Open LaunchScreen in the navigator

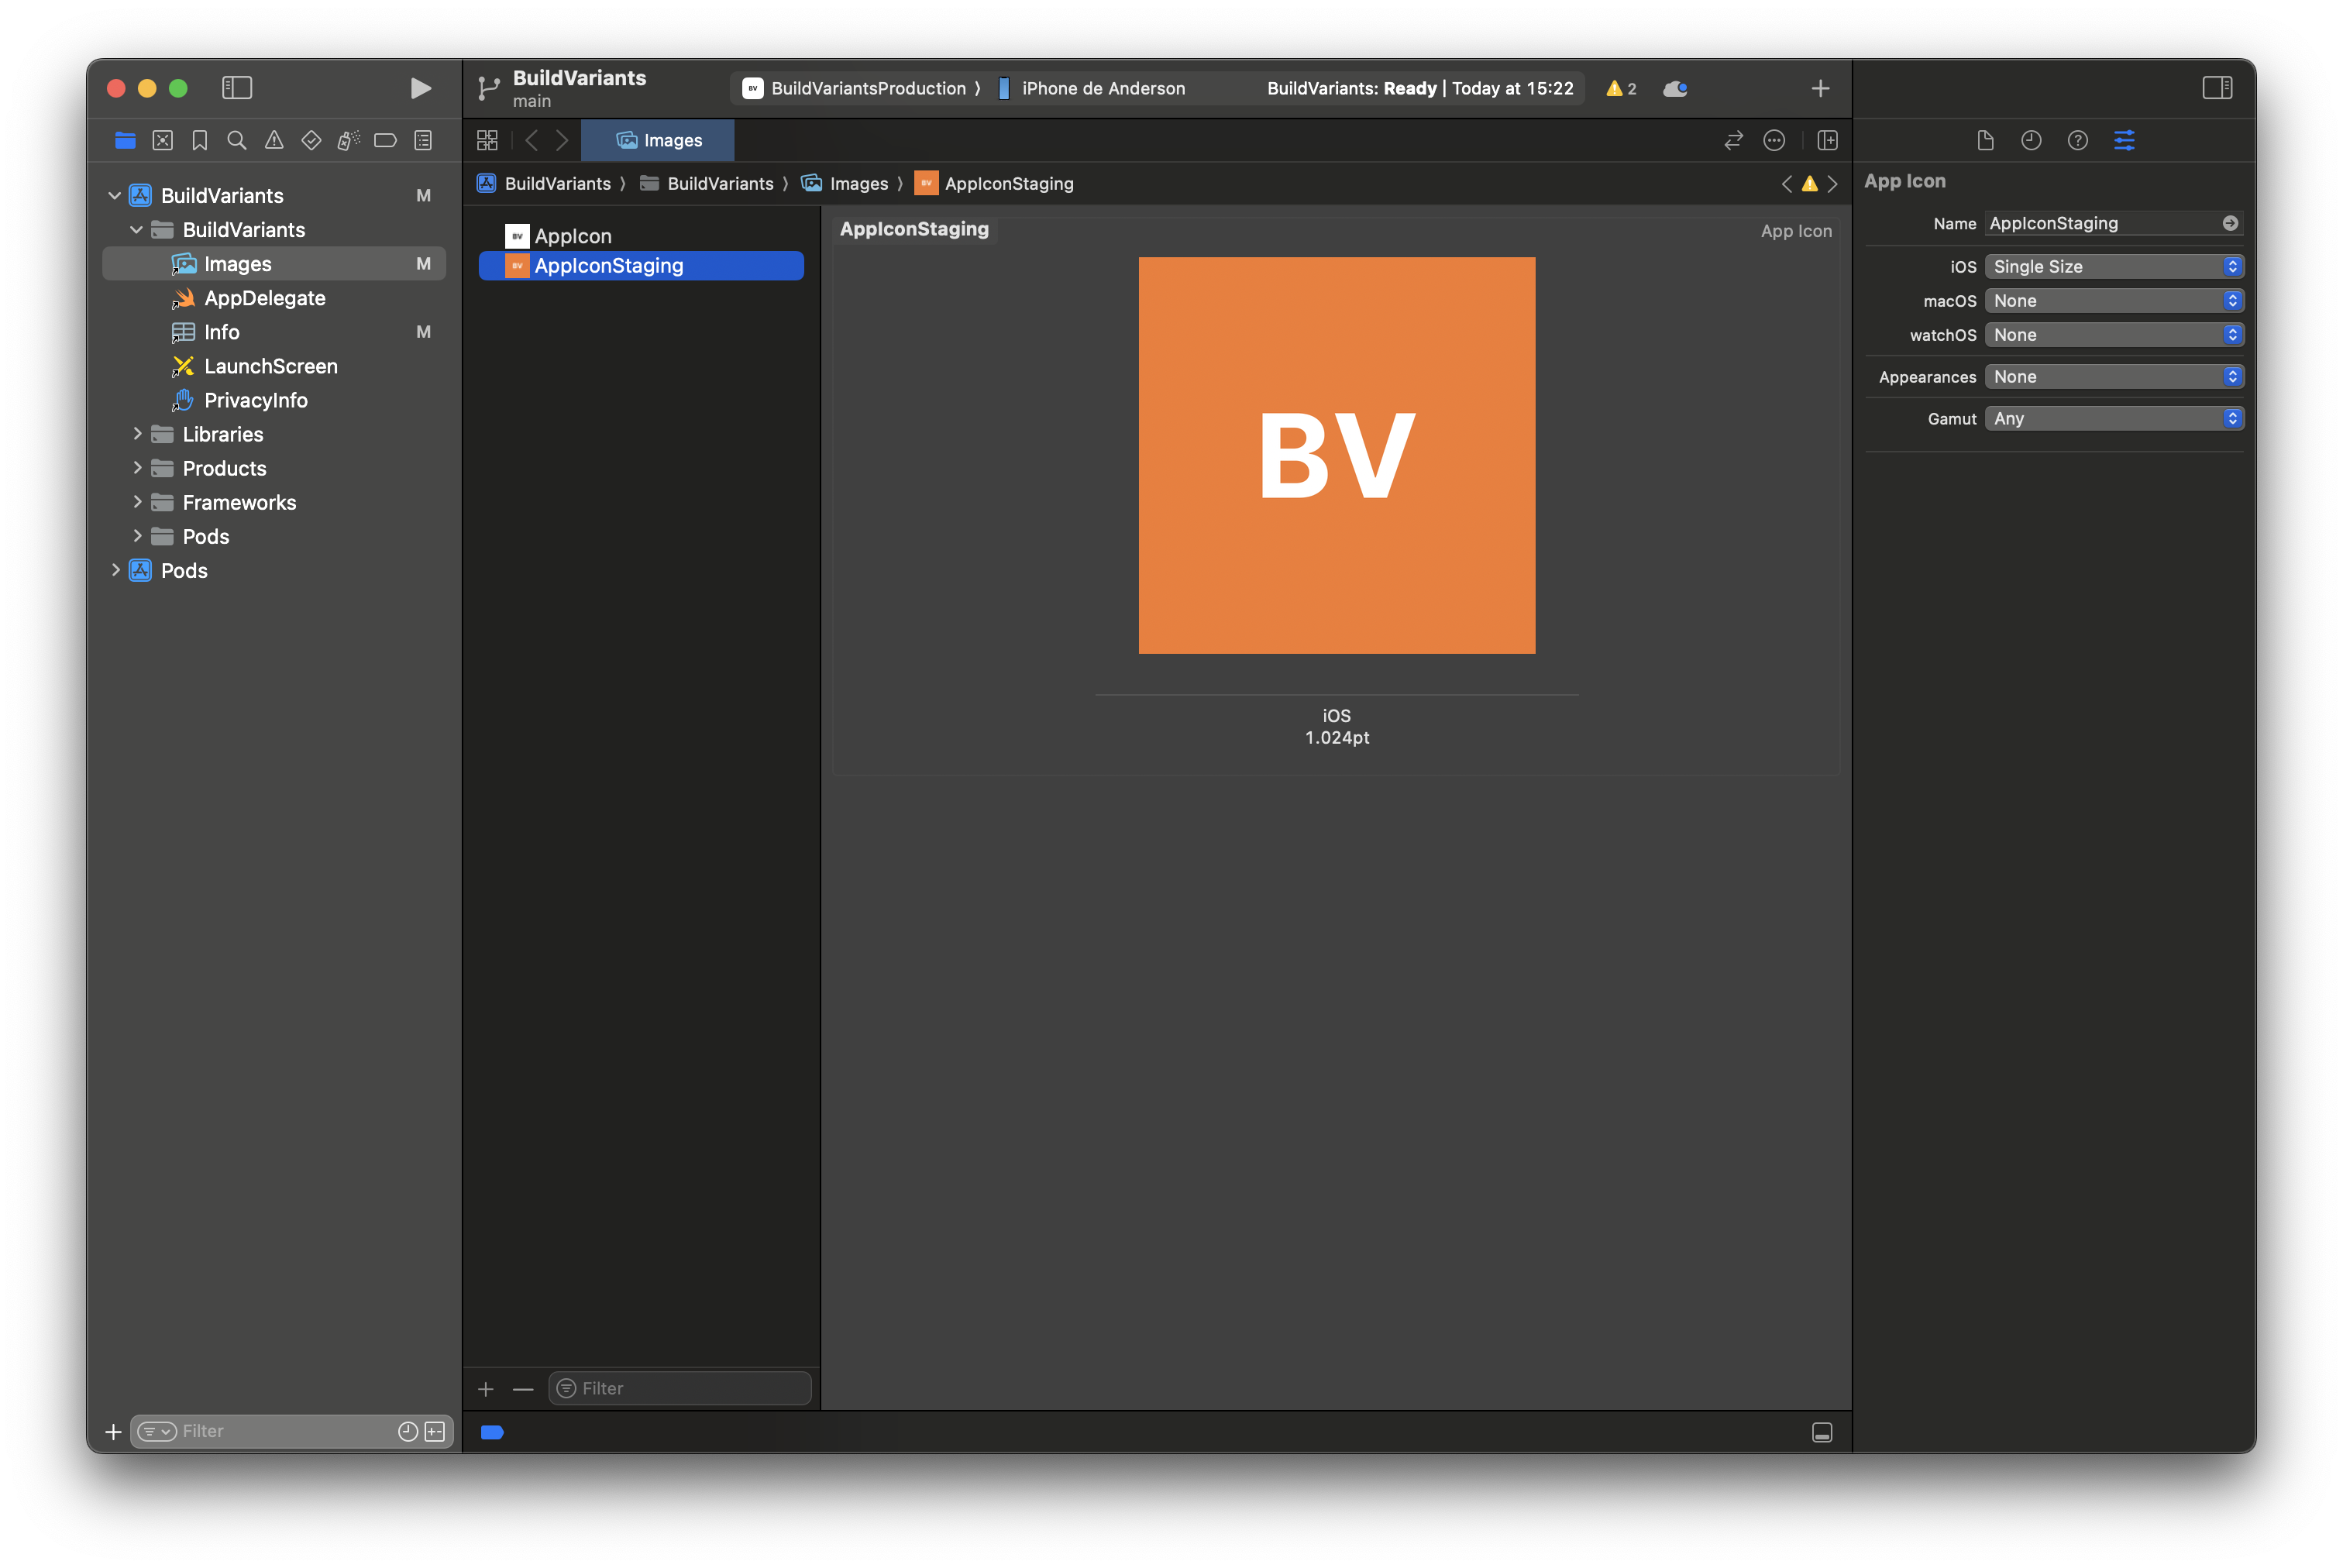tap(270, 366)
